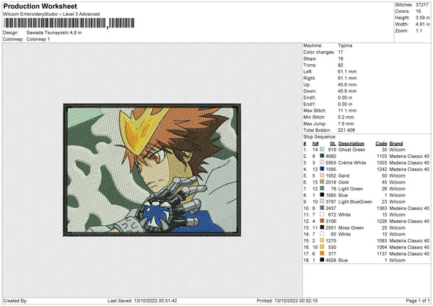The height and width of the screenshot is (306, 433).
Task: Click the code 1137 in stop sequence
Action: pos(382,253)
